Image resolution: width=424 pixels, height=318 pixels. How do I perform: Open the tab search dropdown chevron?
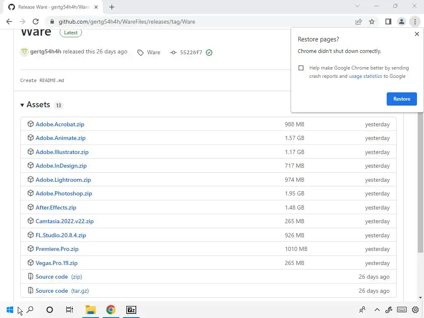pos(357,6)
